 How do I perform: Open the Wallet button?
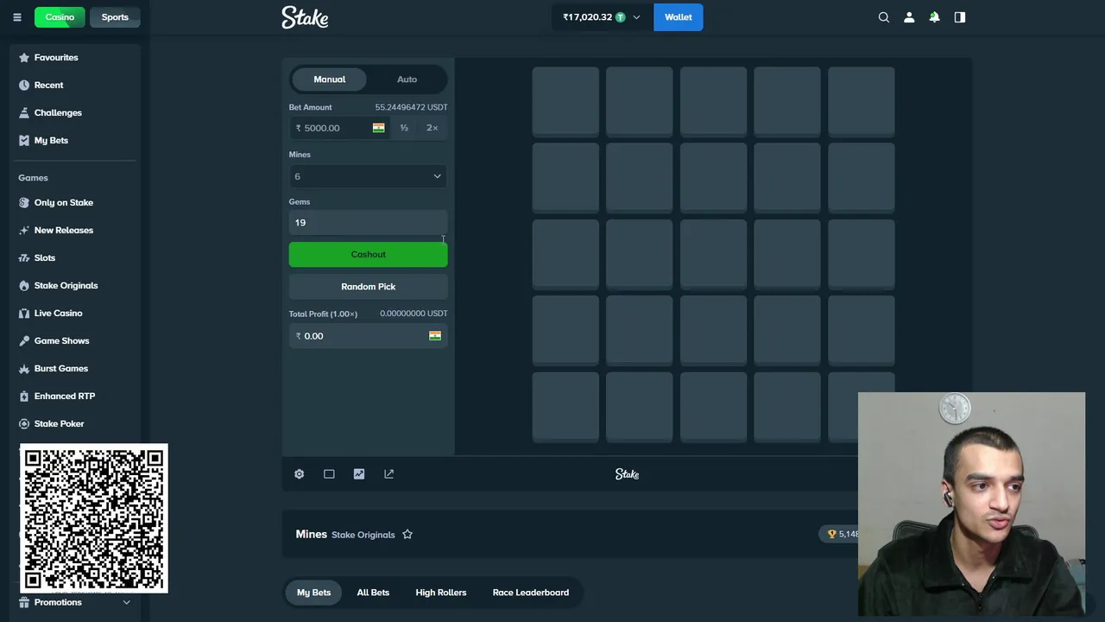(678, 17)
